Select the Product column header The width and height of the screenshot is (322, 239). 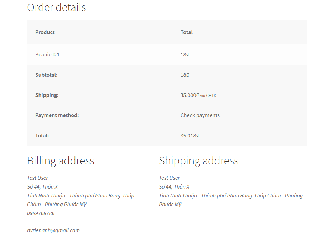click(45, 32)
